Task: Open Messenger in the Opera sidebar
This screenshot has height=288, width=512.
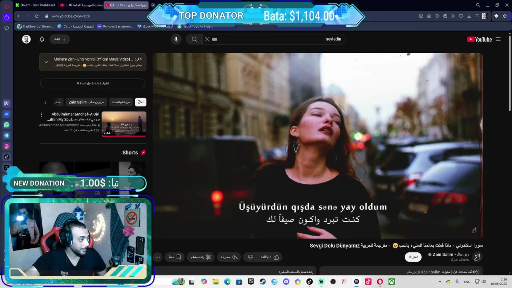Action: (6, 114)
